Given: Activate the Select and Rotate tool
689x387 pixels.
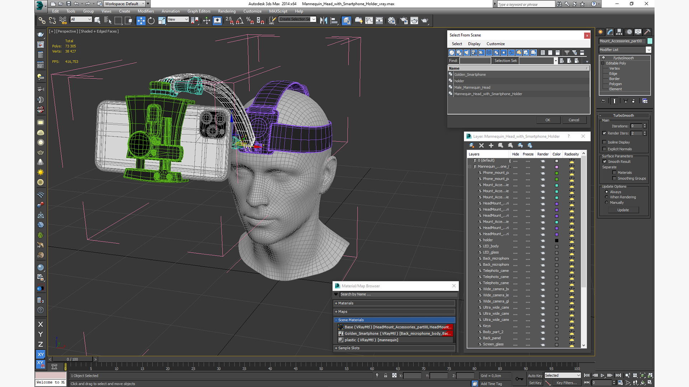Looking at the screenshot, I should pyautogui.click(x=151, y=20).
